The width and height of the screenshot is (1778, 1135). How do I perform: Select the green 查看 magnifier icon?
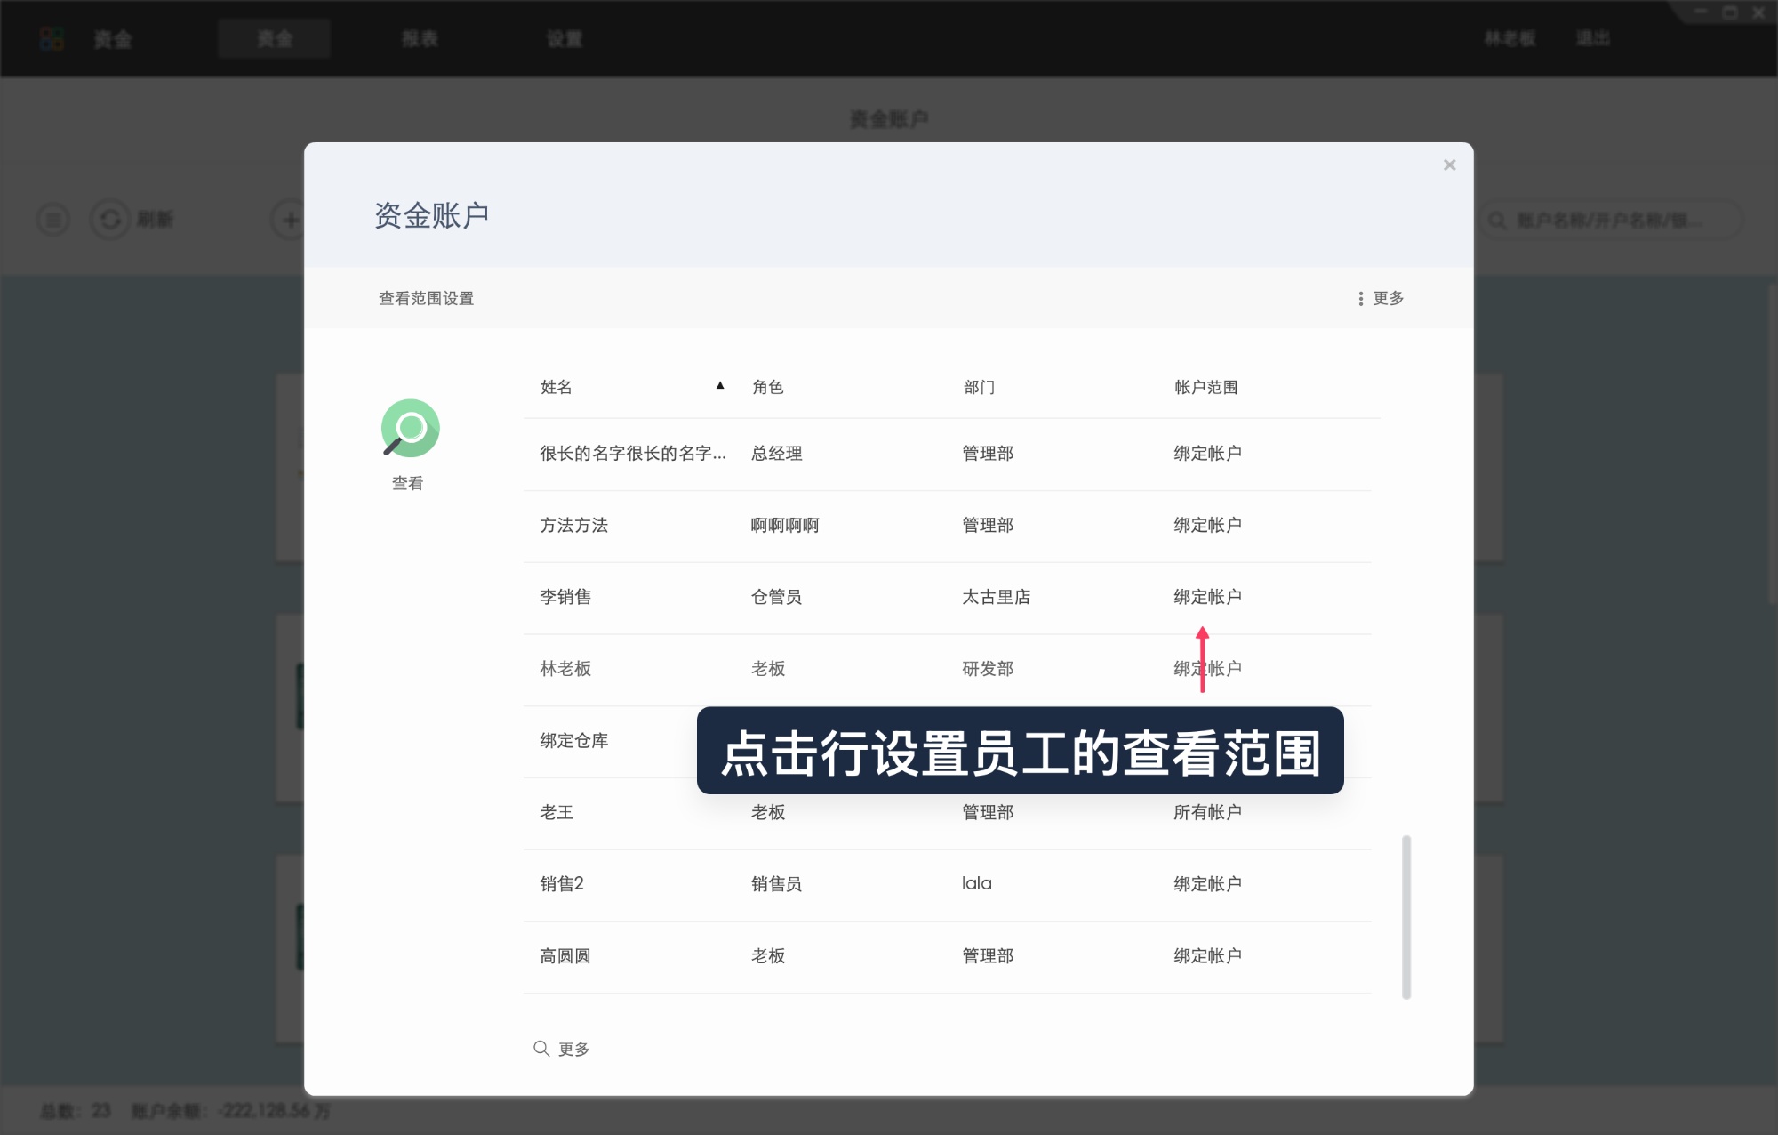tap(409, 428)
